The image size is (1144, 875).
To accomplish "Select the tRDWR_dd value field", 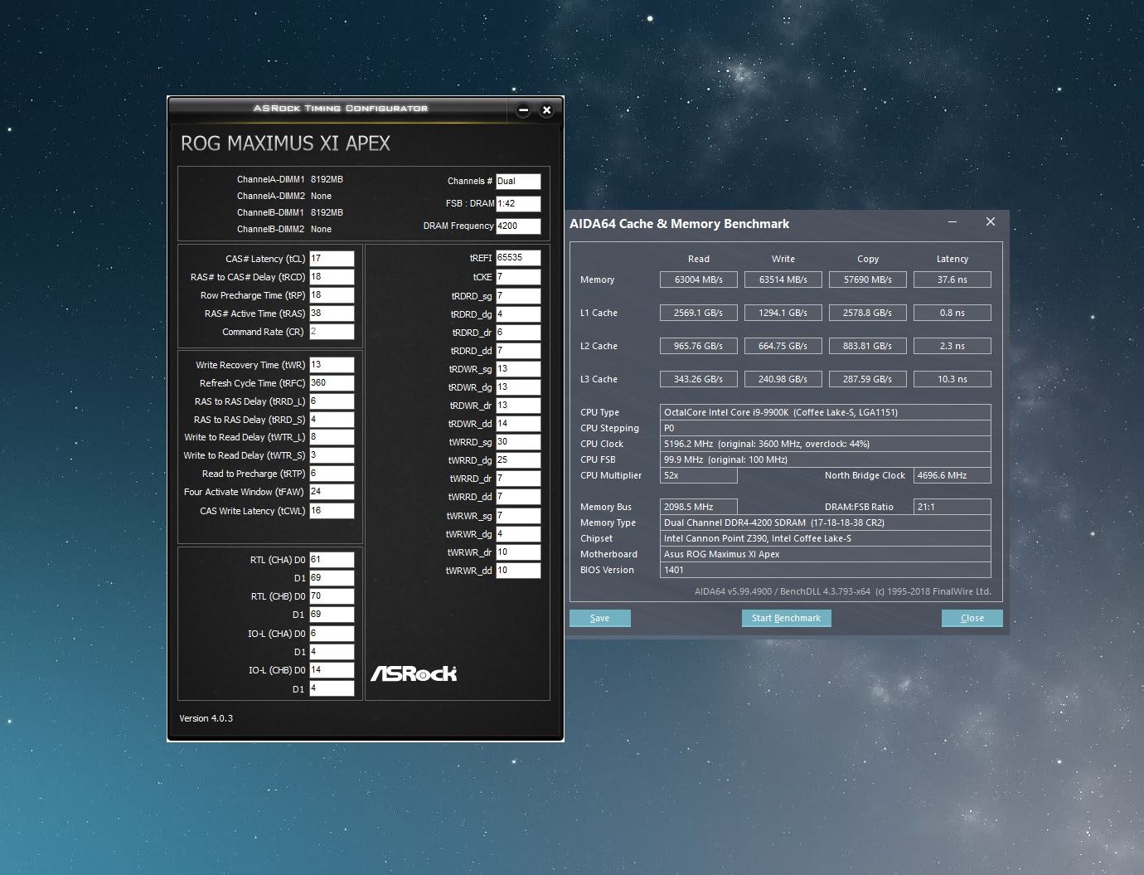I will [x=518, y=424].
